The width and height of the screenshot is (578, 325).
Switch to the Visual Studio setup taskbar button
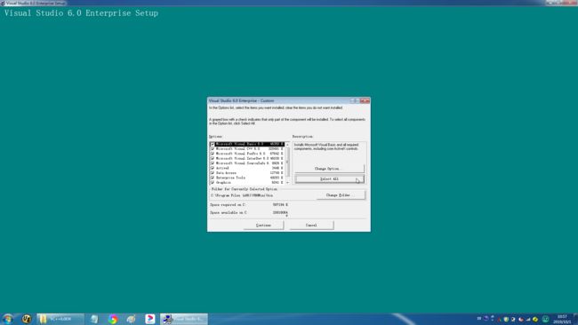[x=184, y=319]
